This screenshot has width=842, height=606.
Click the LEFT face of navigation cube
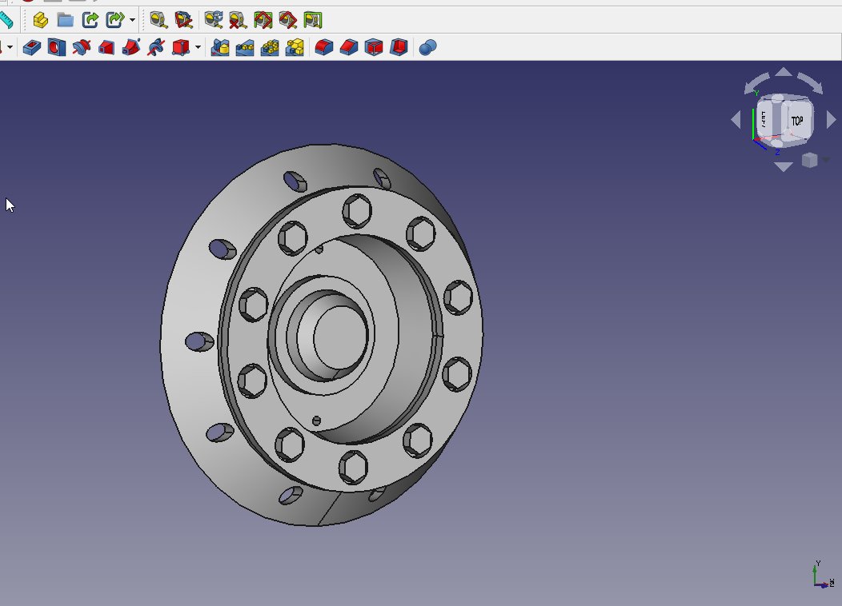click(766, 118)
